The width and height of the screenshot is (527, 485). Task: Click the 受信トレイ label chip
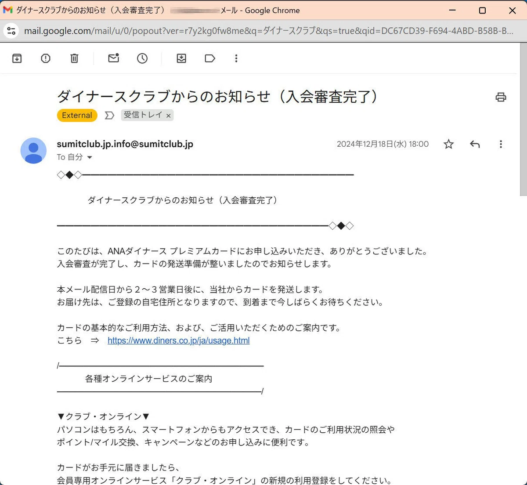143,115
